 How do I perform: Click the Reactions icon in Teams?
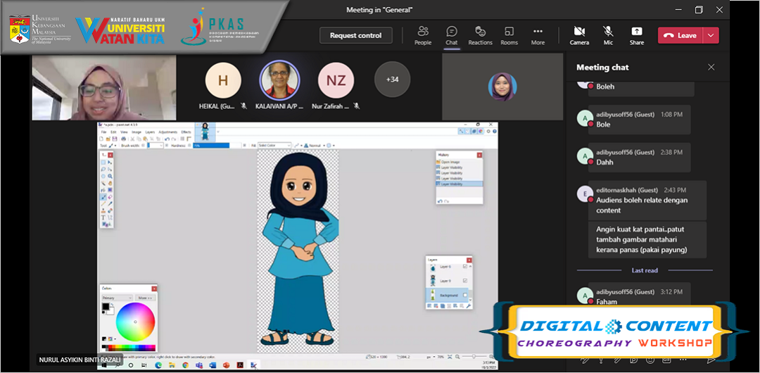[480, 35]
